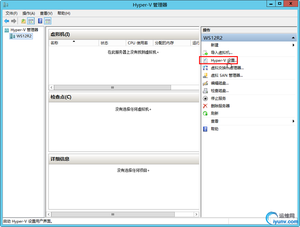The image size is (300, 227).
Task: Click bottom scrollbar right arrow
Action: 196,214
